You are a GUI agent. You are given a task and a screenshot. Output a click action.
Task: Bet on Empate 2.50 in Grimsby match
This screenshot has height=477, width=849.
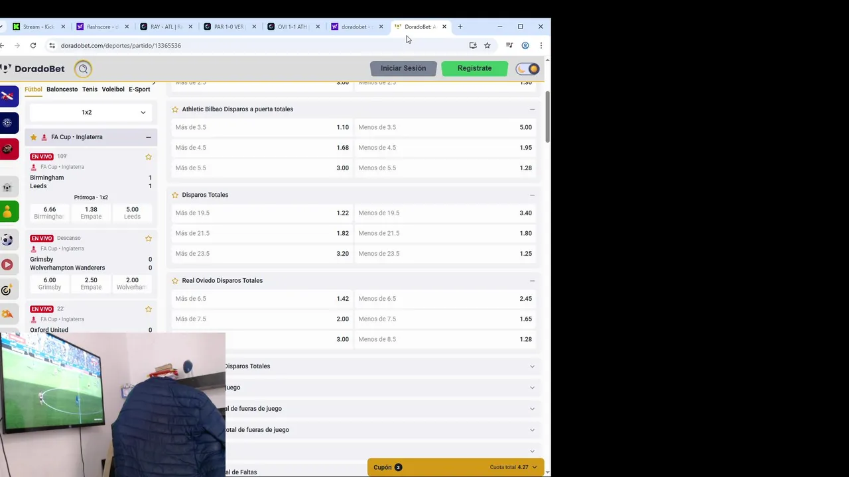pos(91,284)
